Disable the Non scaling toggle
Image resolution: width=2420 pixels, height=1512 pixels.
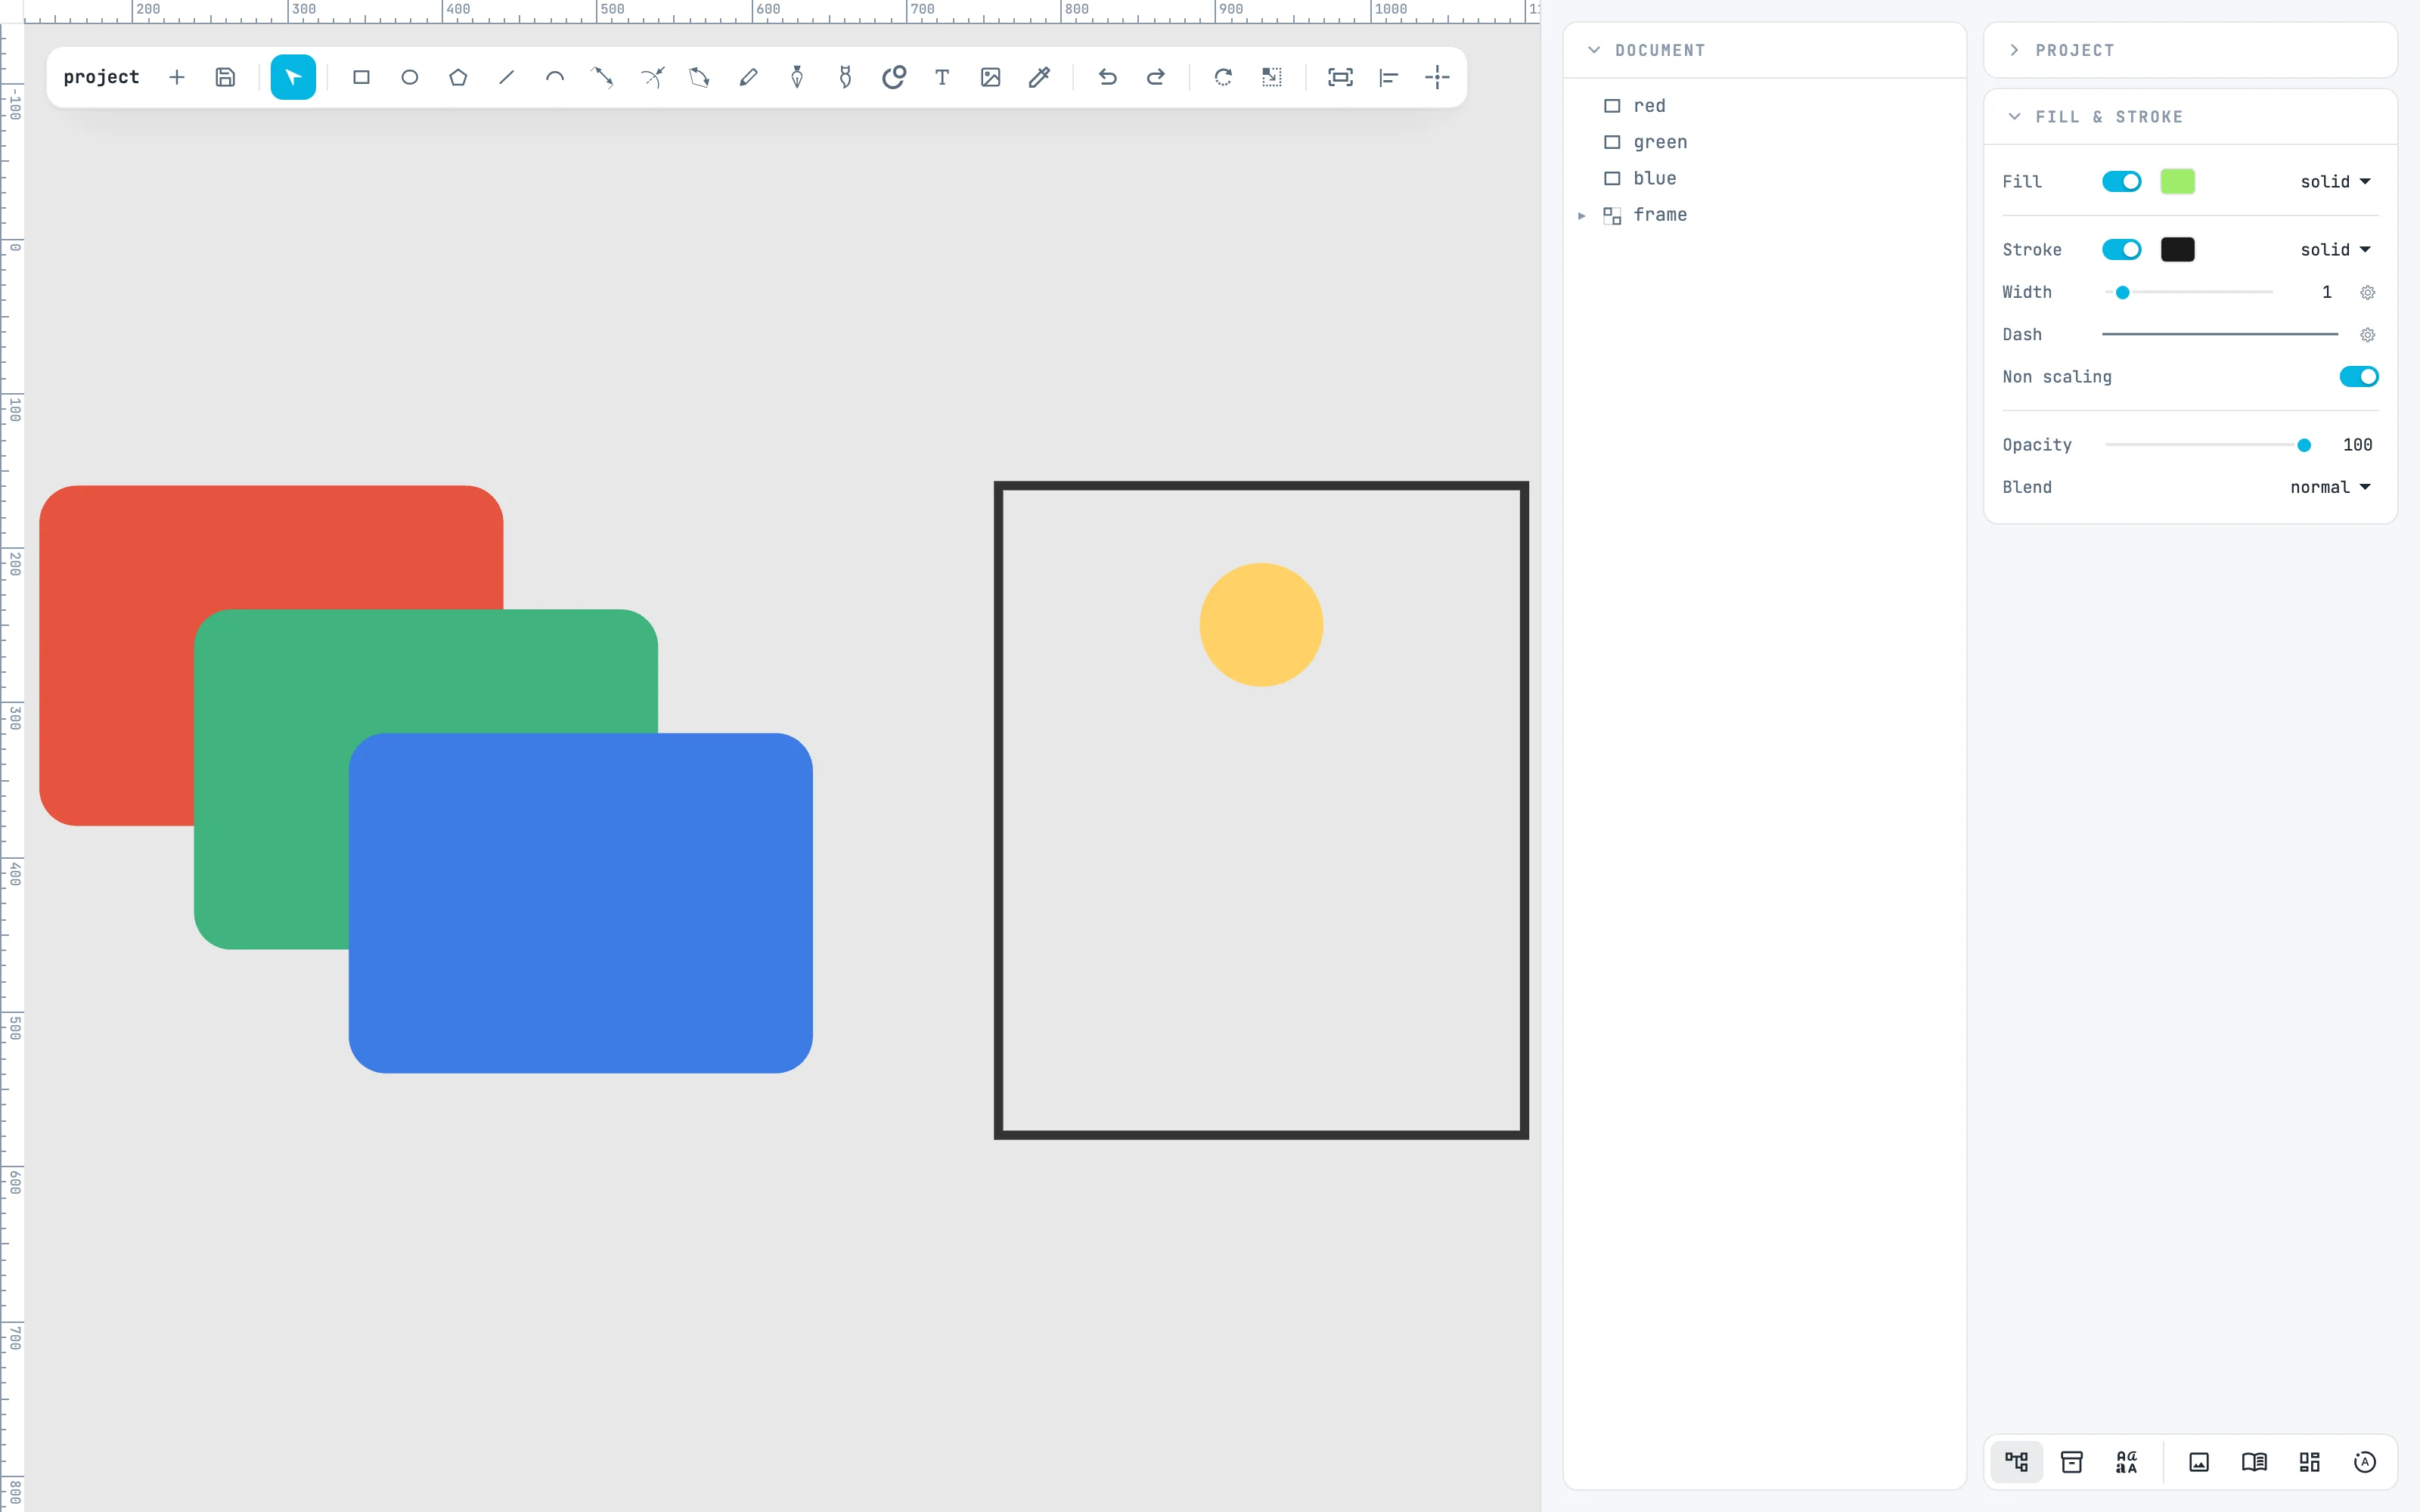tap(2359, 376)
